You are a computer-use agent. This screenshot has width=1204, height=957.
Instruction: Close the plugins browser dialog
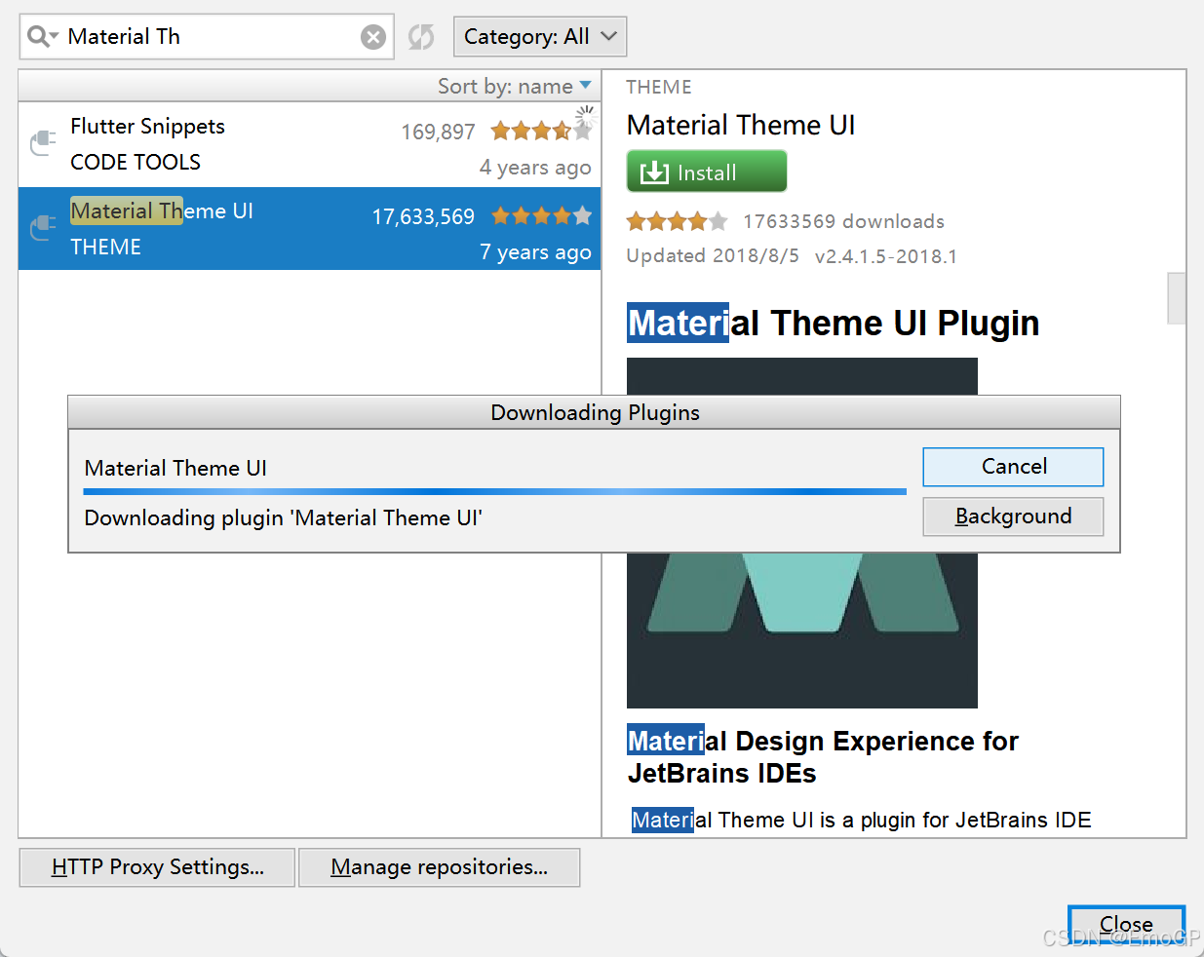click(1126, 924)
